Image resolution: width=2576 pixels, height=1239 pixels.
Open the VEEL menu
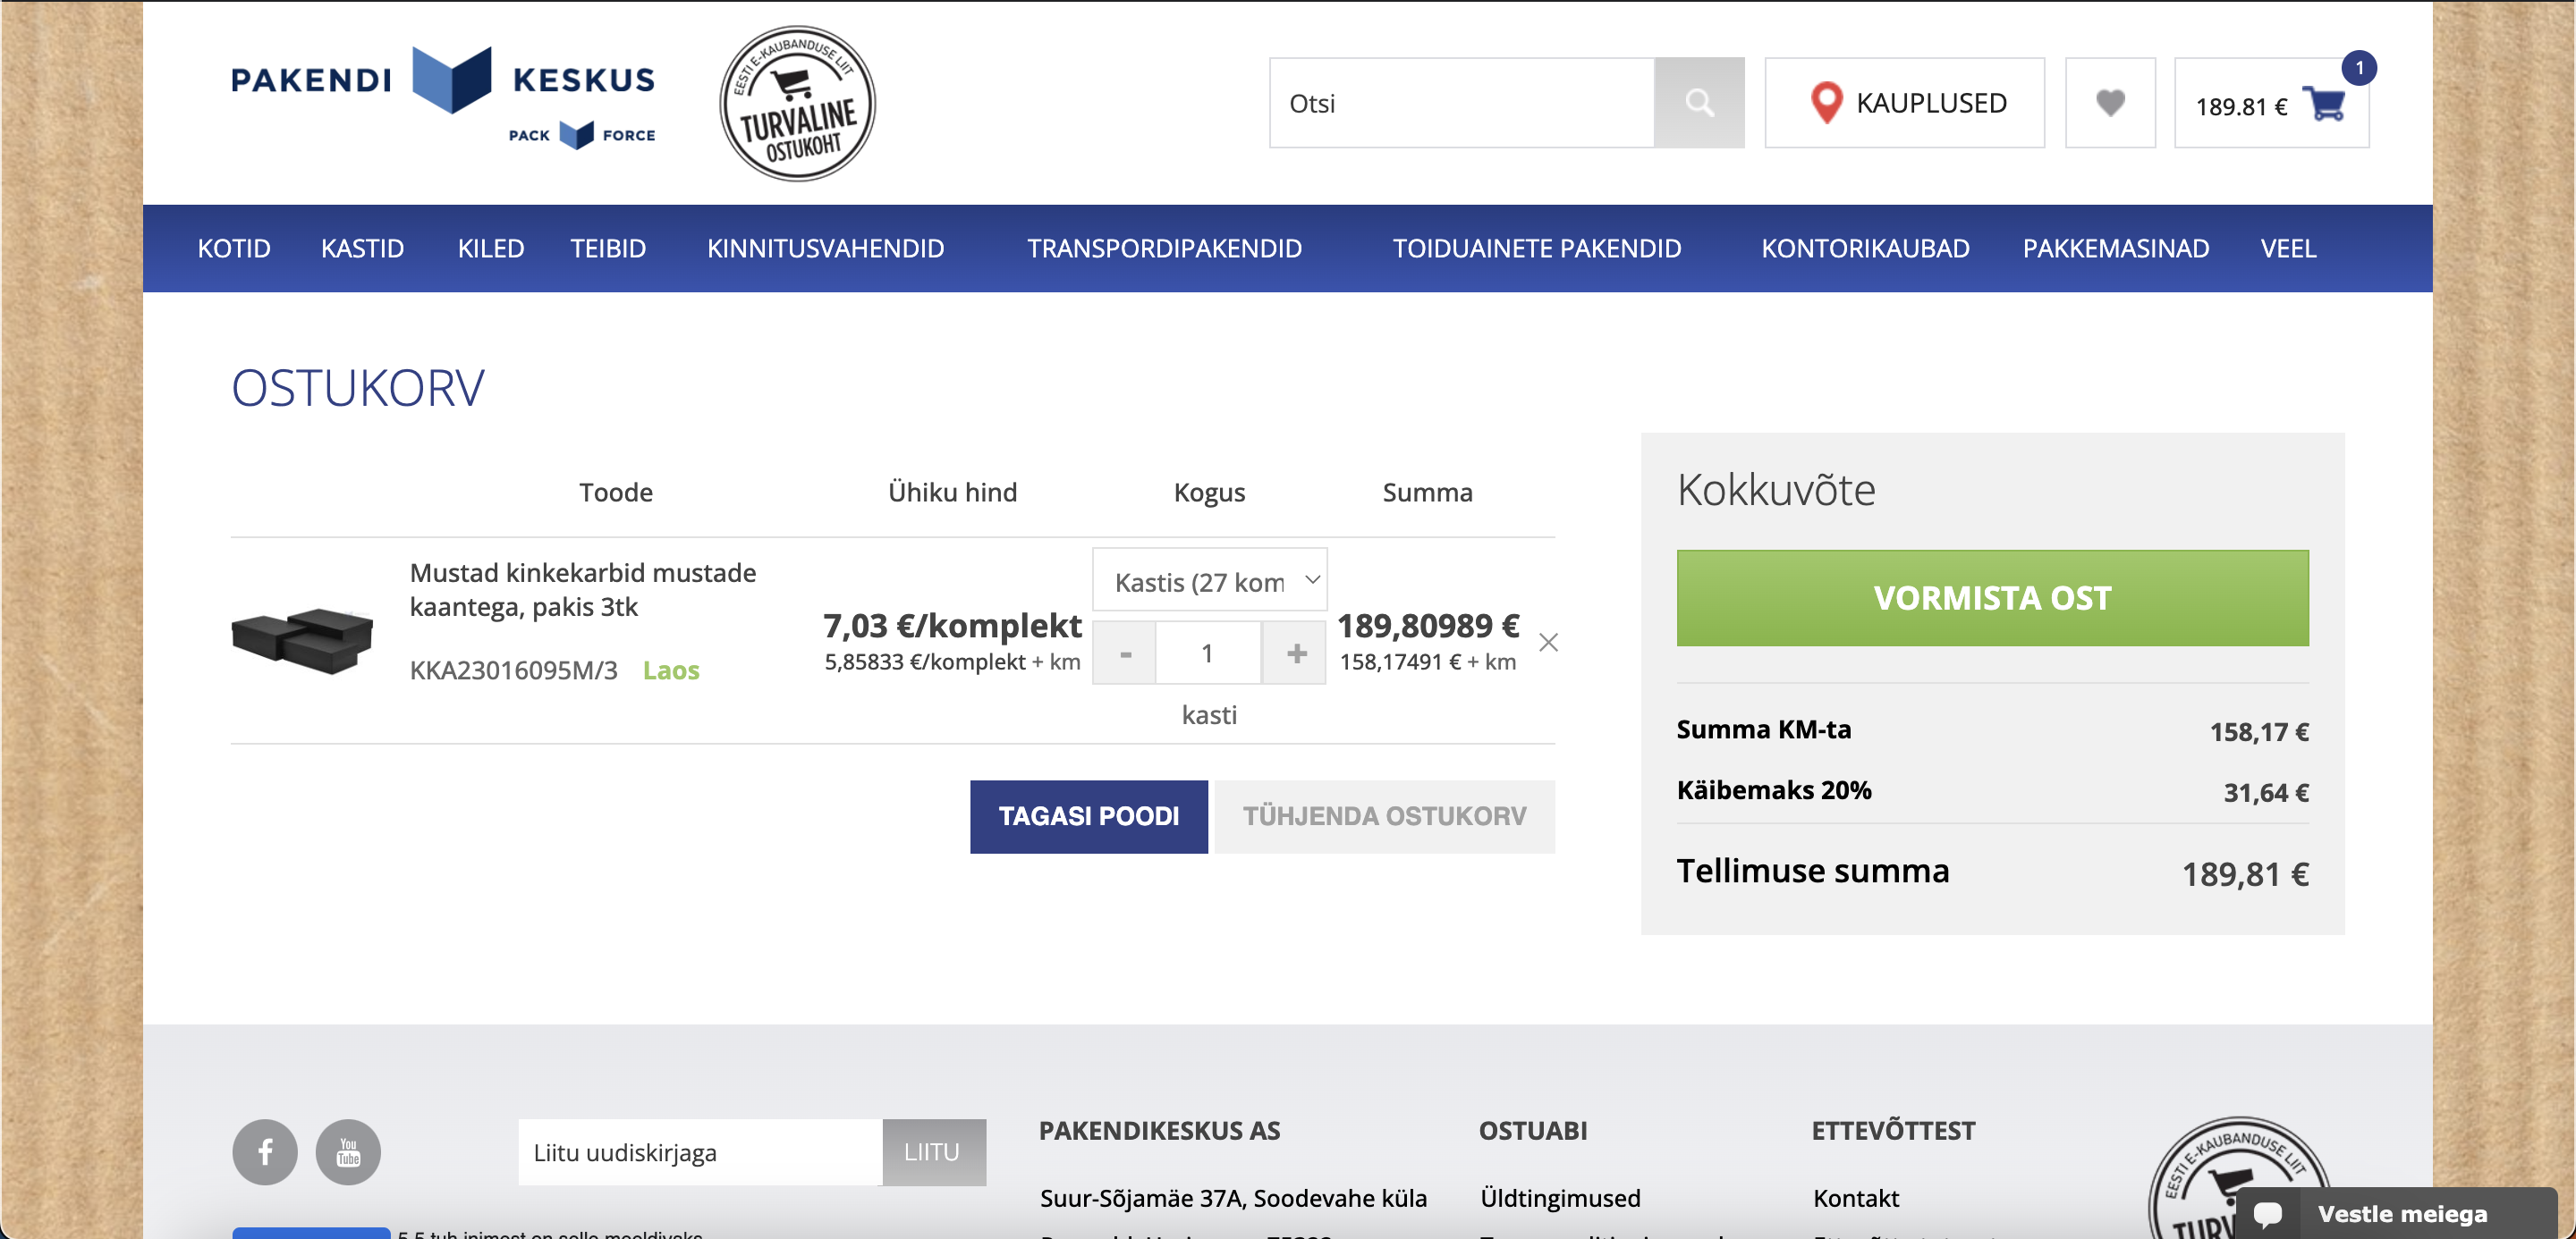[2288, 249]
